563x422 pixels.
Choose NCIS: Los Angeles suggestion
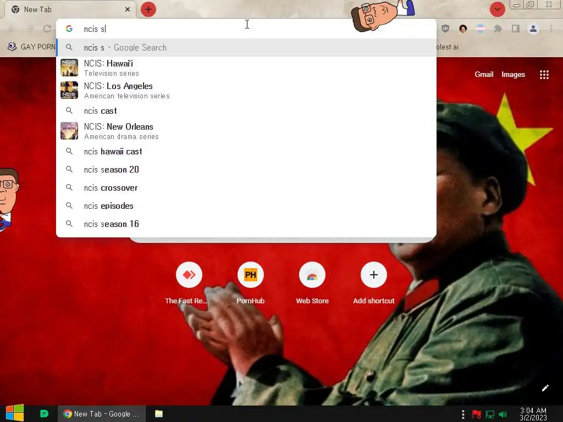[246, 91]
